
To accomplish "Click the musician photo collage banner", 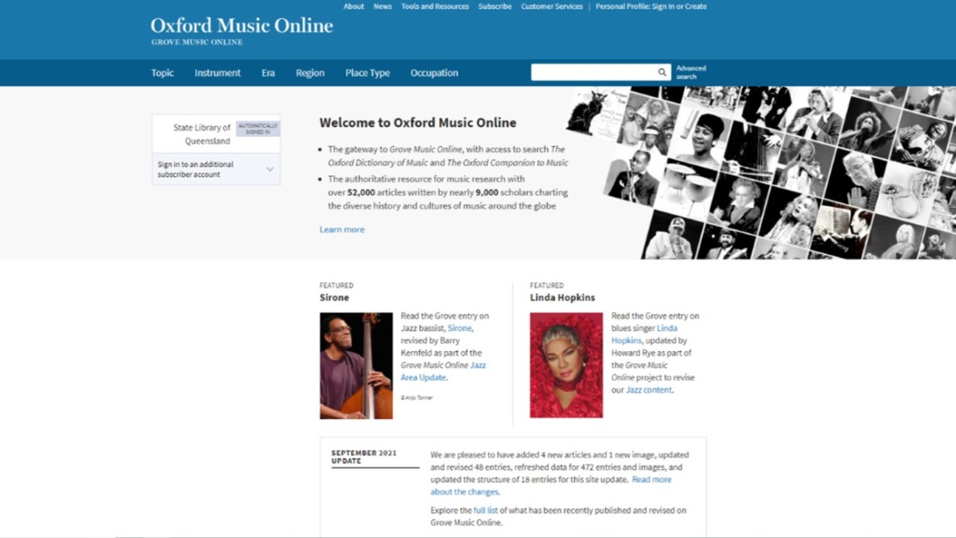I will [762, 172].
